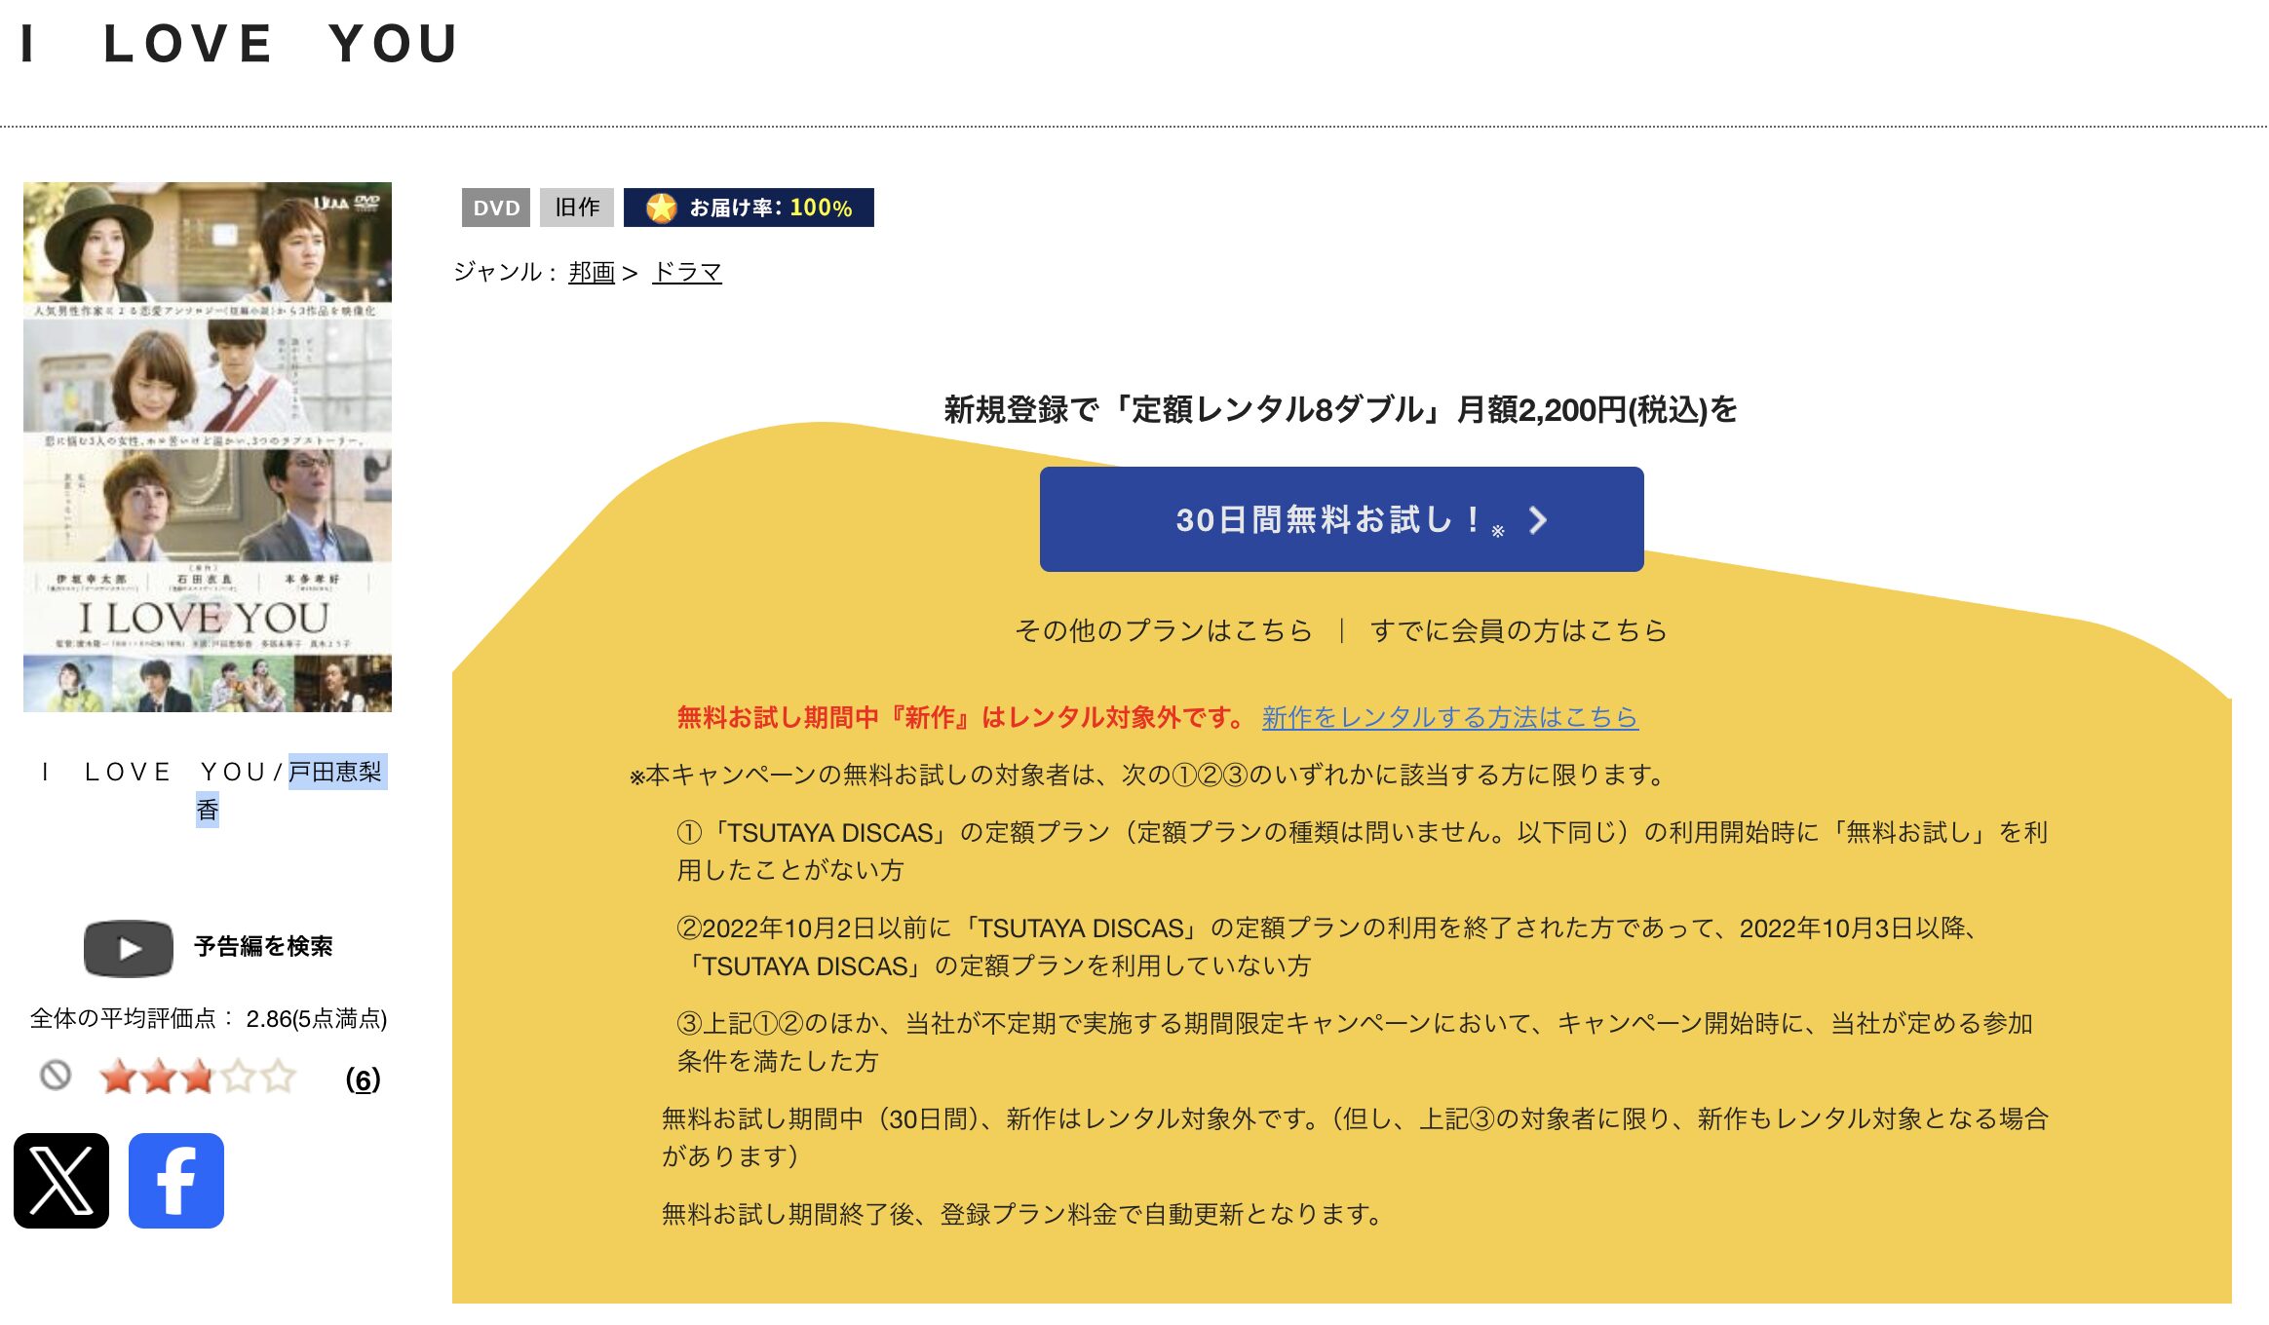Rate the movie with third star
Viewport: 2269px width, 1325px height.
pos(198,1077)
